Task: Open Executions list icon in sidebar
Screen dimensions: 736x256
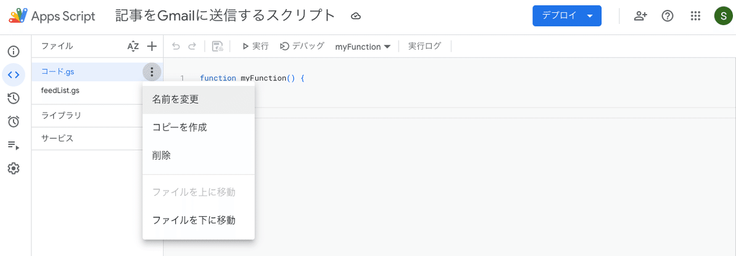Action: [13, 145]
